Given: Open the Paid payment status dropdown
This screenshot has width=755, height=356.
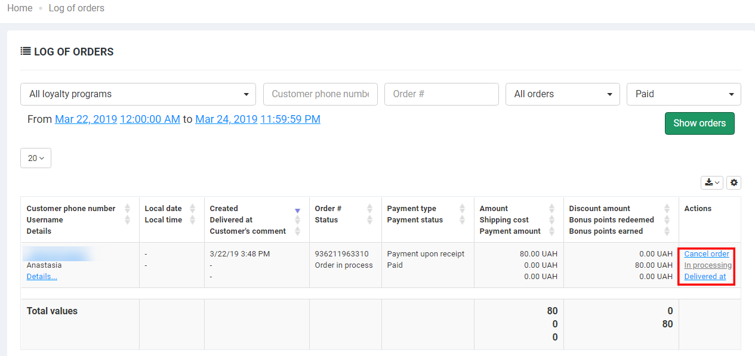Looking at the screenshot, I should click(683, 94).
